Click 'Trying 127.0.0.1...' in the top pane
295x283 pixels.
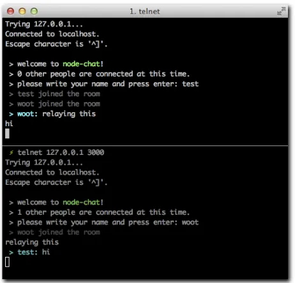44,24
